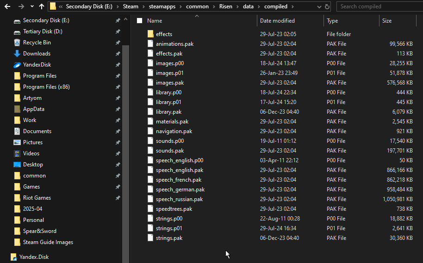The image size is (423, 263).
Task: Open chevron after steamapps in address bar
Action: (181, 6)
